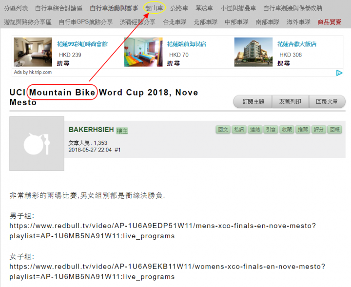Open the 公路車 forum section
The width and height of the screenshot is (351, 287).
(x=179, y=8)
